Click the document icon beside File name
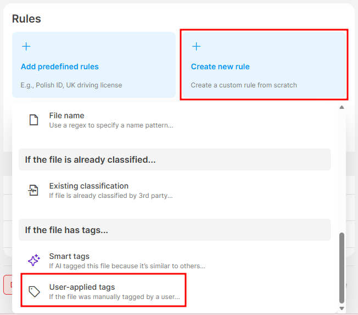The image size is (358, 315). click(34, 120)
